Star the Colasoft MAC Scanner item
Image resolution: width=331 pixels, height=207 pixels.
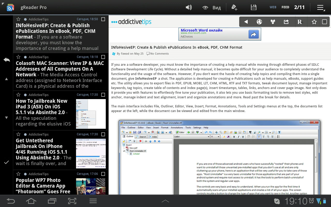click(x=18, y=57)
